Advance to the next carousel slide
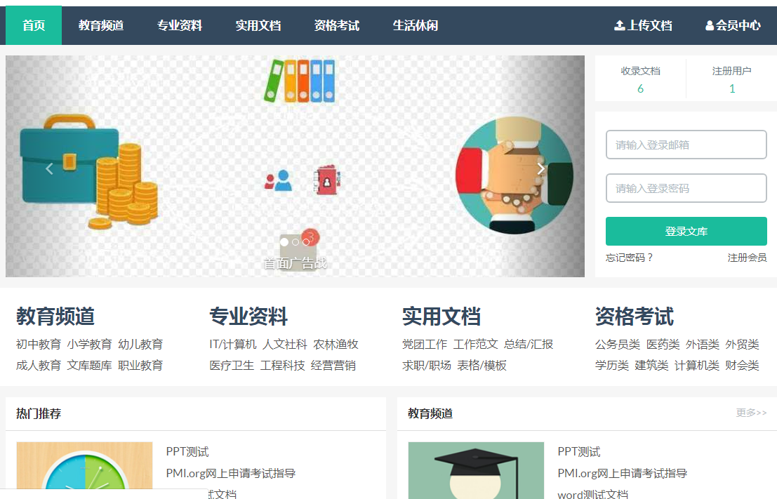This screenshot has width=777, height=499. click(x=541, y=169)
